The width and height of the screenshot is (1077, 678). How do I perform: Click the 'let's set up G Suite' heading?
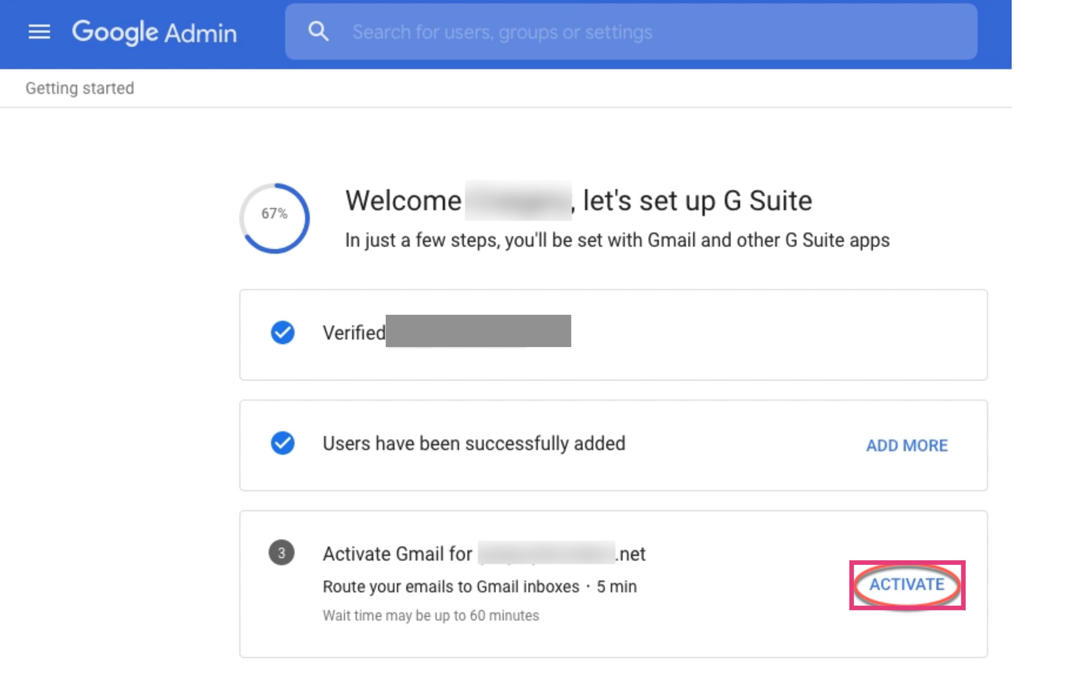tap(698, 201)
